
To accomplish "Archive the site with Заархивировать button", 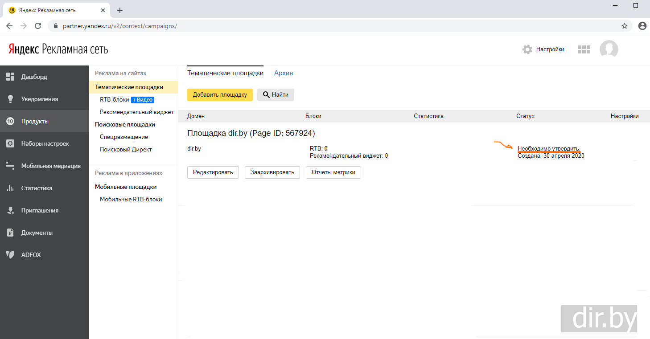I will pos(272,172).
